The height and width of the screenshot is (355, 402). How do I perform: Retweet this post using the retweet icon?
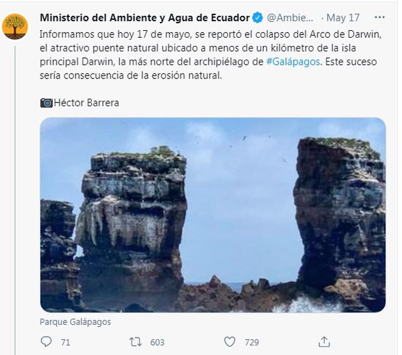click(135, 342)
